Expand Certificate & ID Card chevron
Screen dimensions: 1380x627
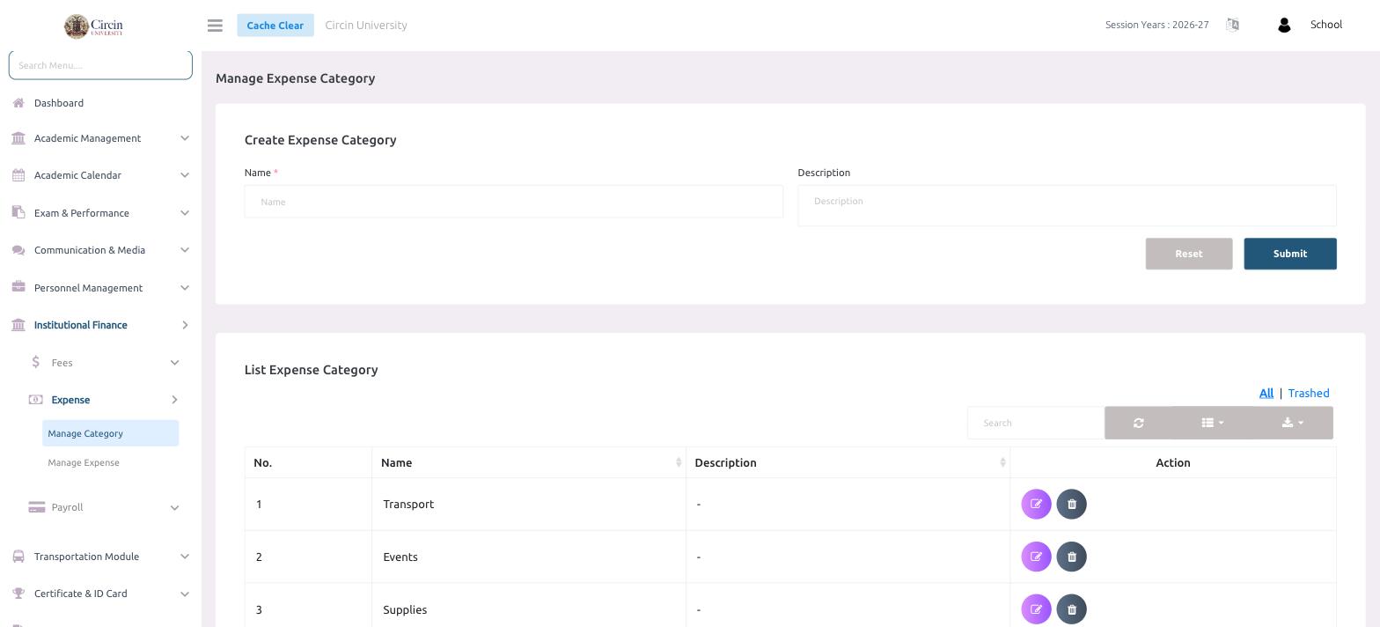point(185,594)
